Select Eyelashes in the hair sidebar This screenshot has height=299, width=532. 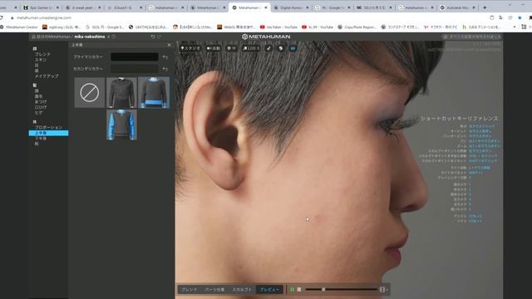41,101
